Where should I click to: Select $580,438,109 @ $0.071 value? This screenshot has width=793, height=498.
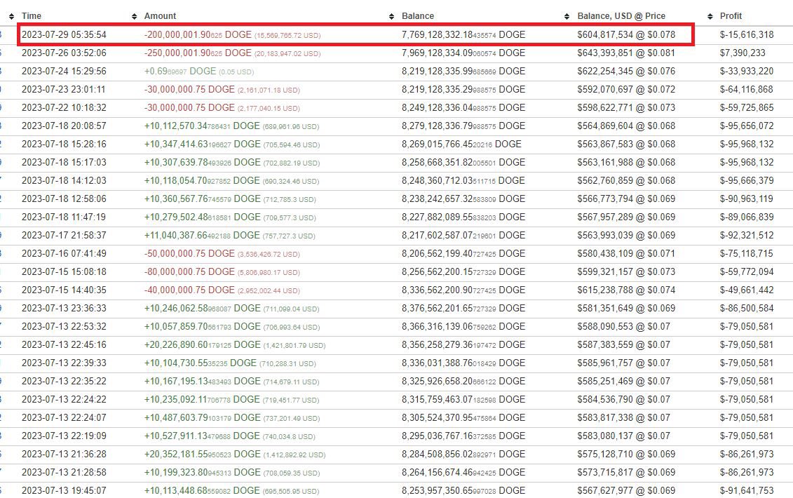click(x=626, y=253)
